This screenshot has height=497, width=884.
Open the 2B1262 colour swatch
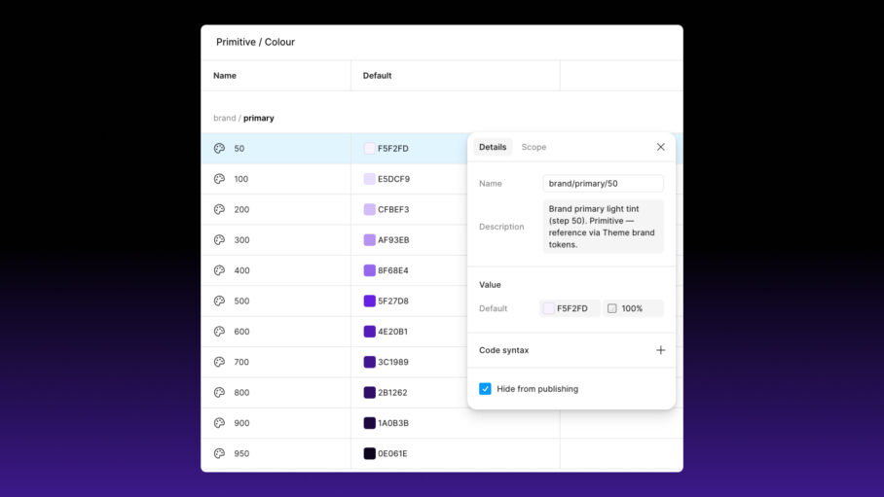coord(369,392)
